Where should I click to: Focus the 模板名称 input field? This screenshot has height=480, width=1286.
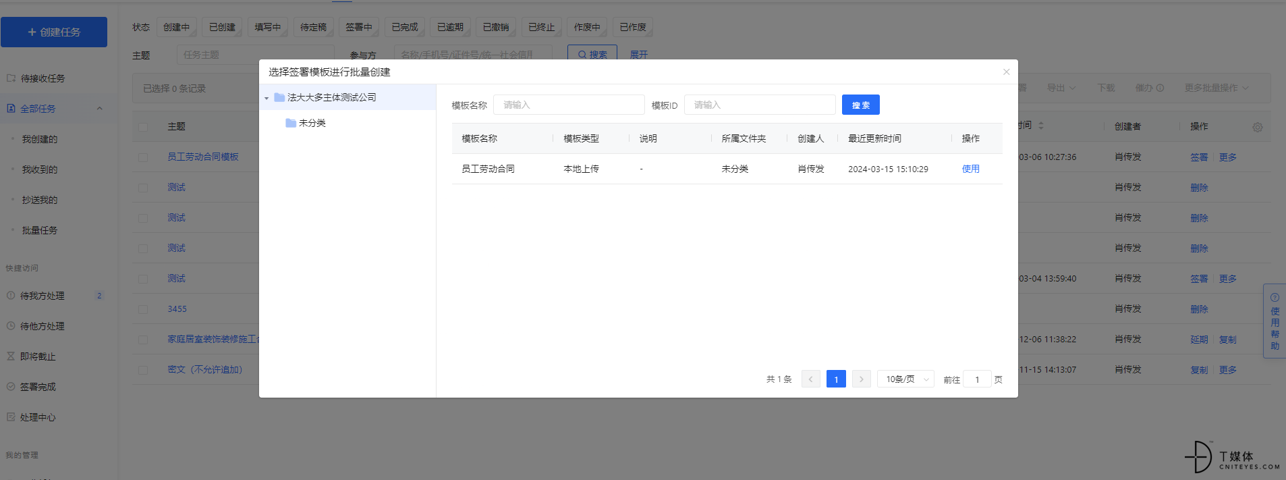pyautogui.click(x=569, y=105)
